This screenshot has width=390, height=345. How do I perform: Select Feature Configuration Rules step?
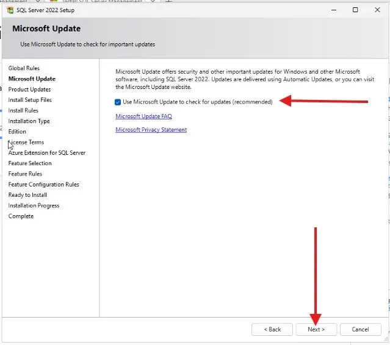click(x=43, y=185)
